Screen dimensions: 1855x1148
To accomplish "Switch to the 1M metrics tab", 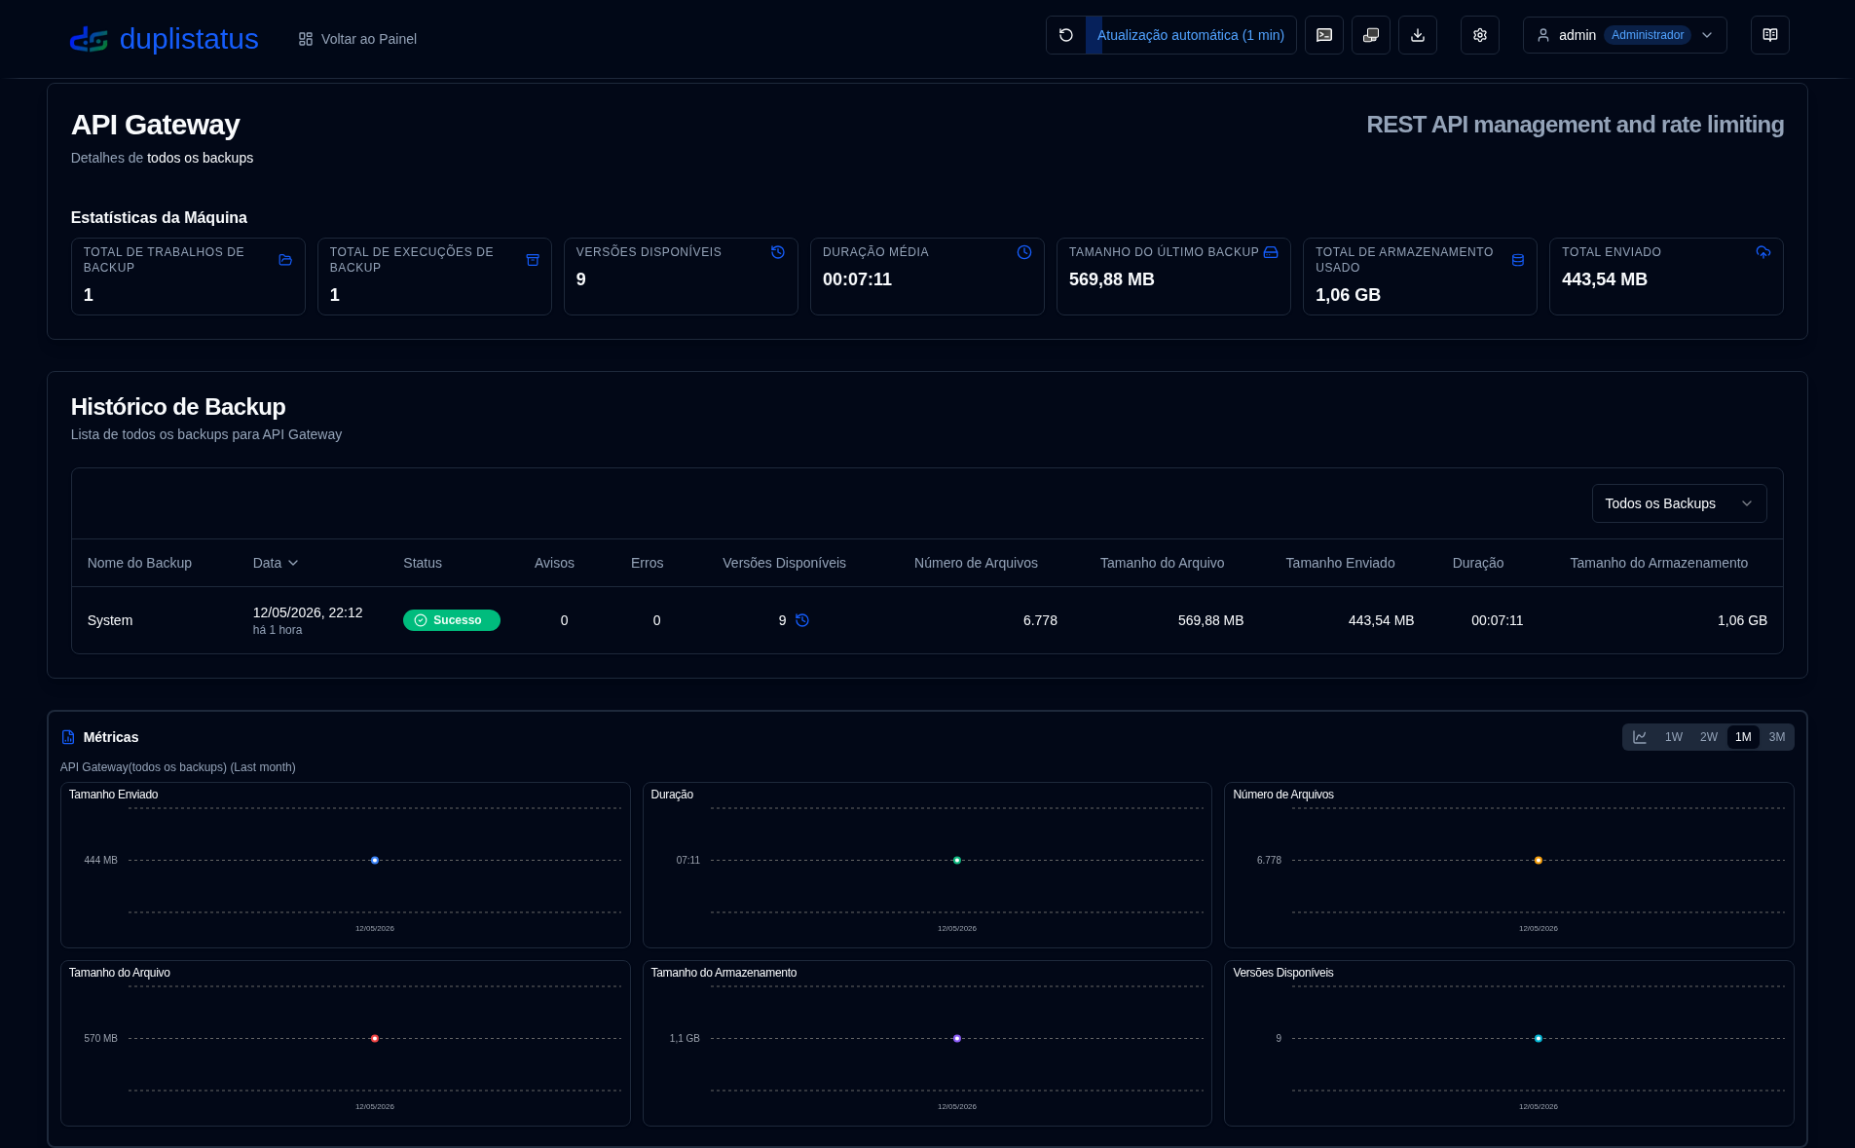I will point(1743,737).
